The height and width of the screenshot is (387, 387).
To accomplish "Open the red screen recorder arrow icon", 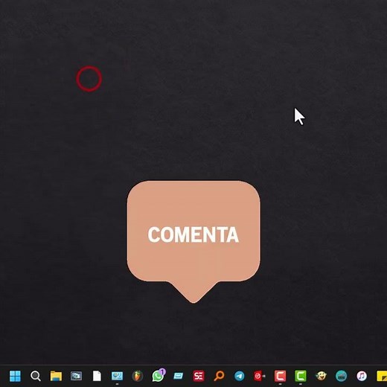I will (259, 376).
